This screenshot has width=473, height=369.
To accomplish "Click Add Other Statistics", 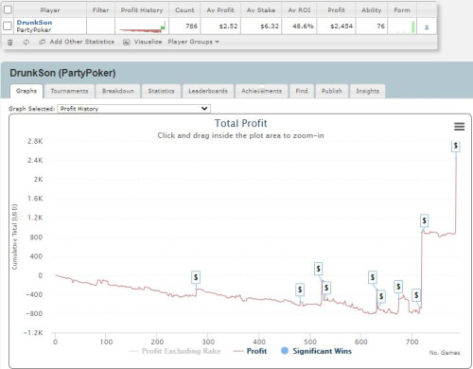I will 77,42.
